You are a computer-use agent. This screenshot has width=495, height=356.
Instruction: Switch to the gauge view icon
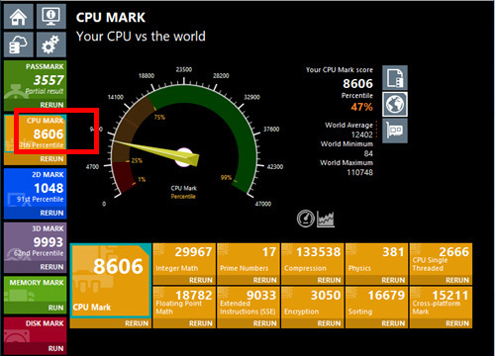pyautogui.click(x=305, y=219)
